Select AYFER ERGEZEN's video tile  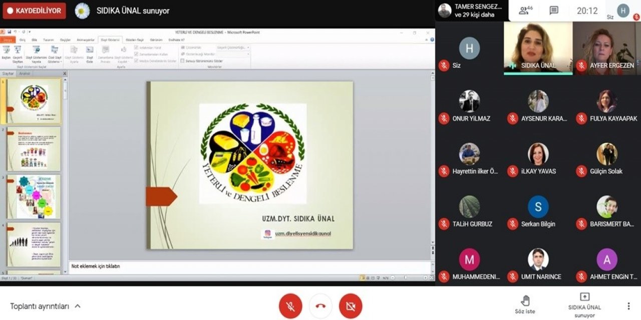607,48
